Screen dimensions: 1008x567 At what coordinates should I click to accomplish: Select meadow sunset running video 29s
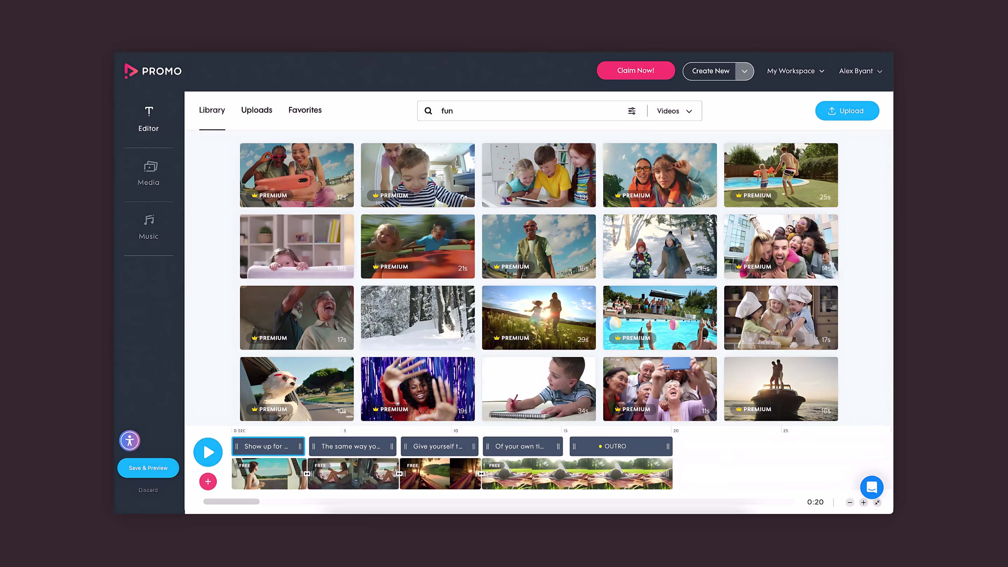(x=539, y=317)
